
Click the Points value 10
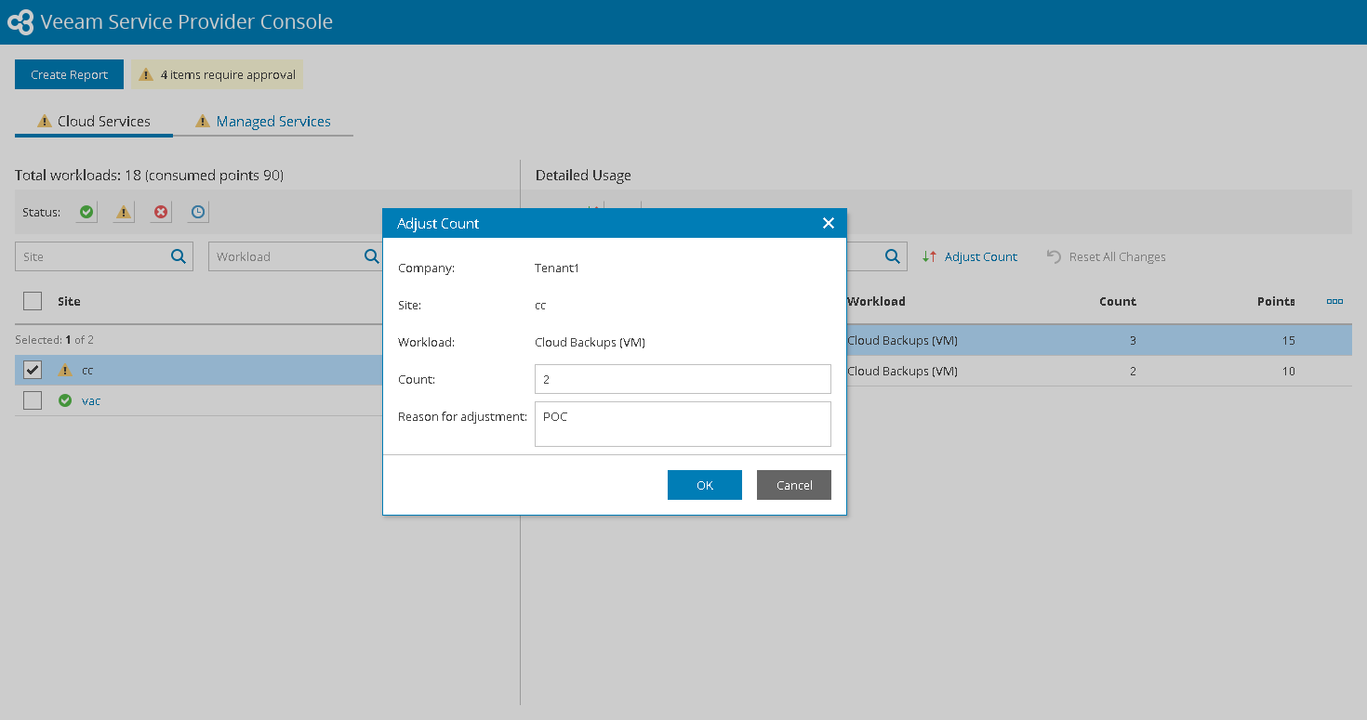point(1288,371)
